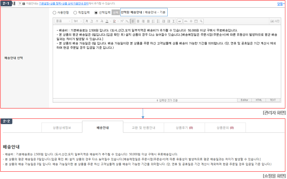287x179 pixels.
Task: Select the 직접입력 radio option
Action: click(75, 13)
